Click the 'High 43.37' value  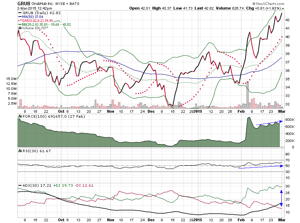pos(162,8)
